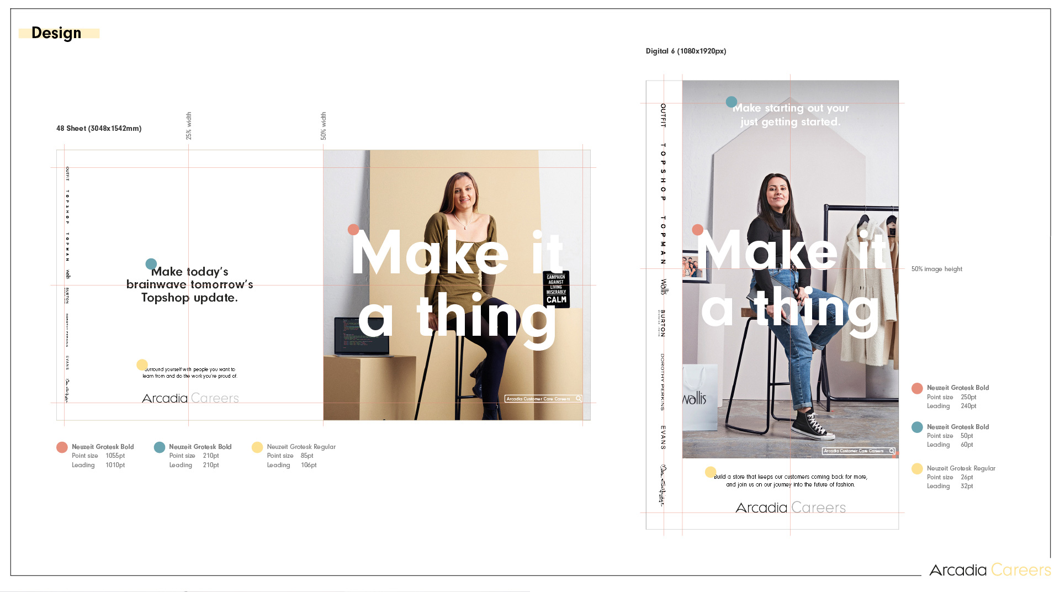The image size is (1060, 592).
Task: Click 'Make it a thing' on Digital 6
Action: (793, 283)
